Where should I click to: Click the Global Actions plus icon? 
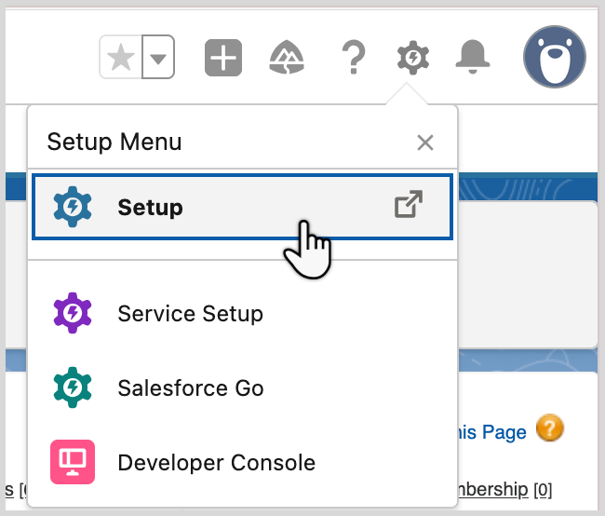point(223,58)
